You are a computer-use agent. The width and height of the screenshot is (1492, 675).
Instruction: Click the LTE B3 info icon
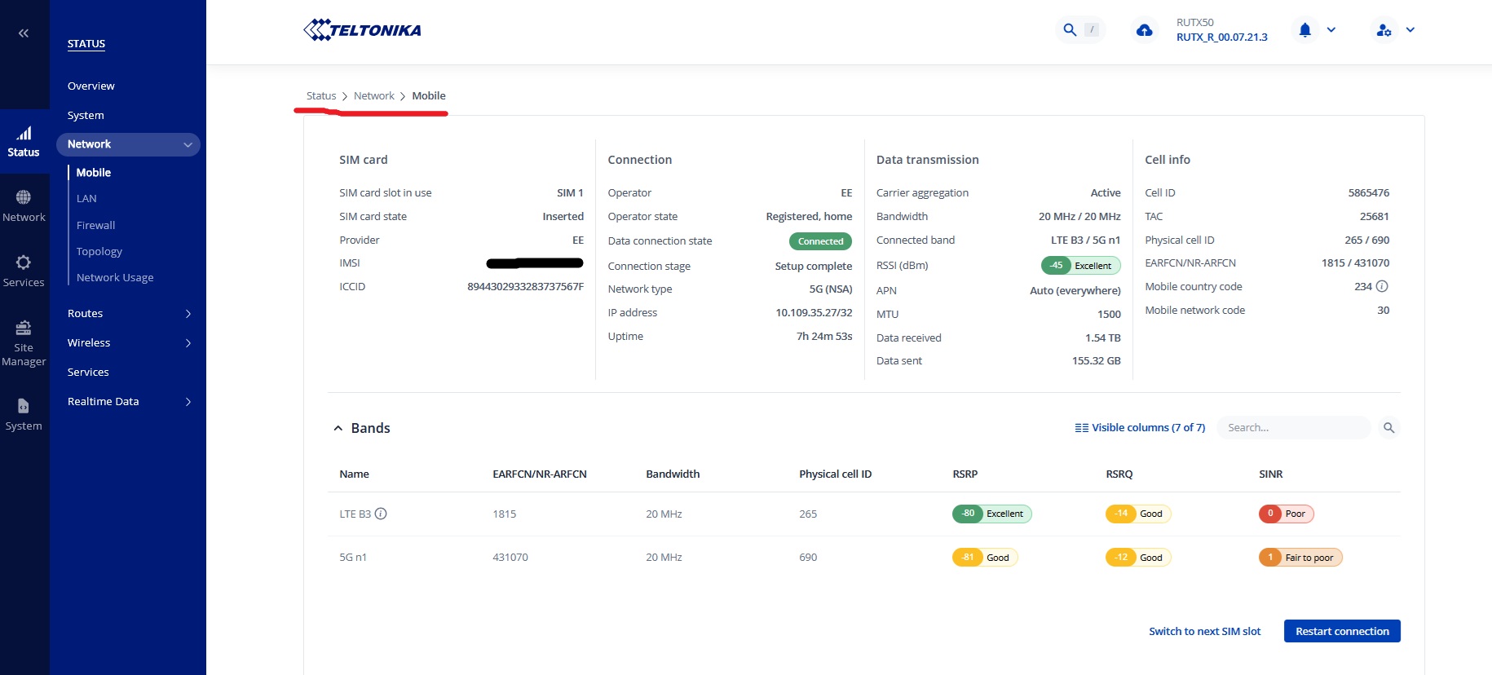click(x=381, y=514)
